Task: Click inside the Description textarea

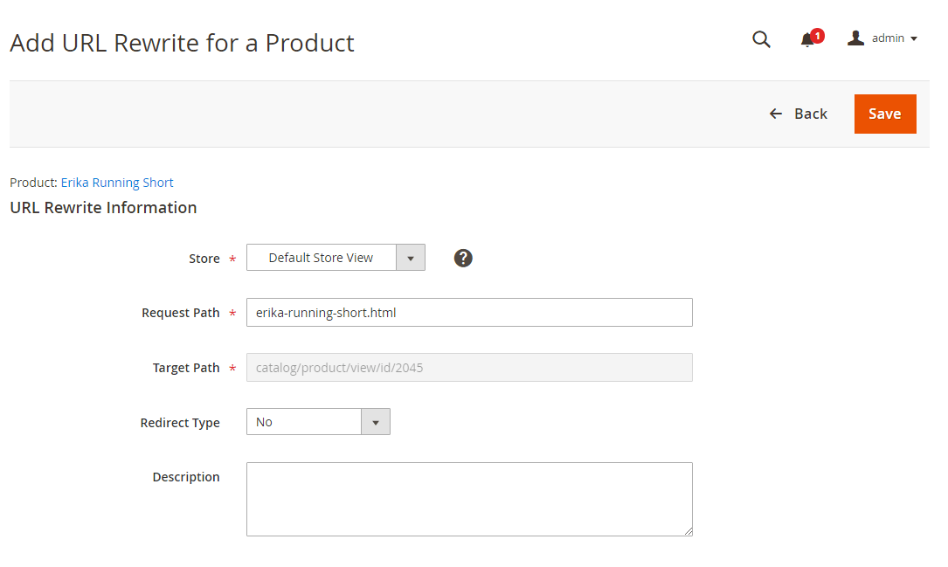Action: (469, 500)
